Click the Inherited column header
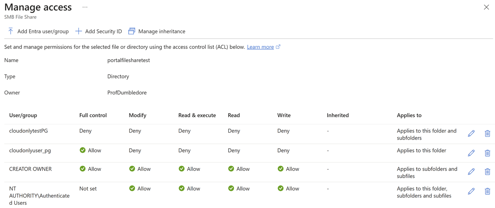The image size is (495, 208). [x=338, y=115]
